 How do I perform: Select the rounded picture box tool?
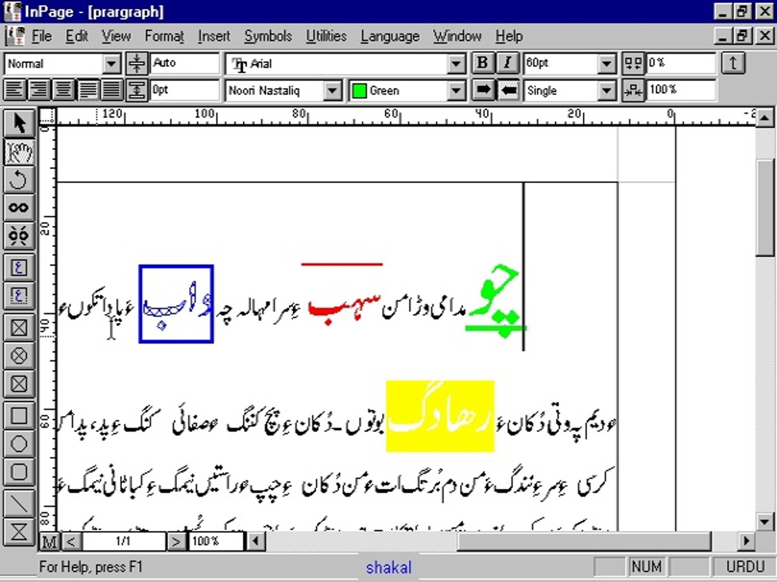(x=19, y=384)
